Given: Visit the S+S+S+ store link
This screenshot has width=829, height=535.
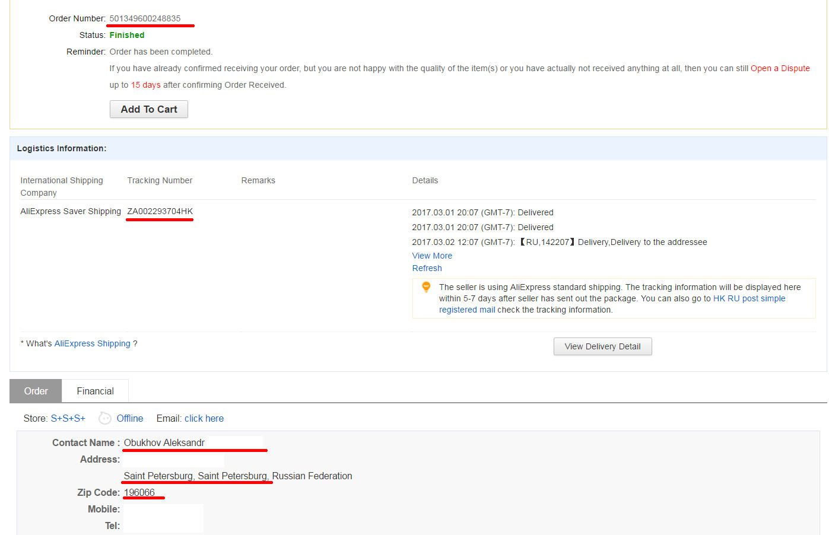Looking at the screenshot, I should tap(68, 418).
